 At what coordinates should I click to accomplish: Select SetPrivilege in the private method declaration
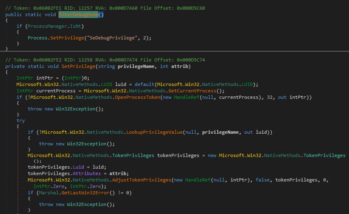click(78, 66)
